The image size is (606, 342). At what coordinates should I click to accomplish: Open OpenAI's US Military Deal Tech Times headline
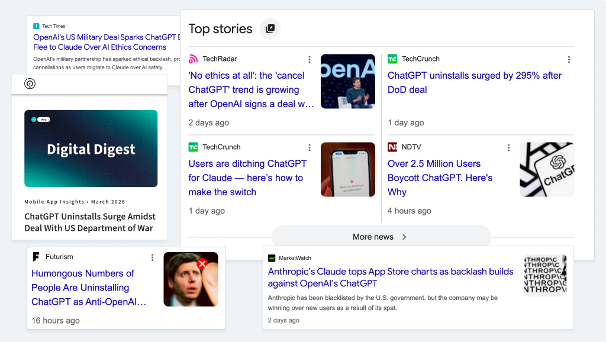point(107,42)
